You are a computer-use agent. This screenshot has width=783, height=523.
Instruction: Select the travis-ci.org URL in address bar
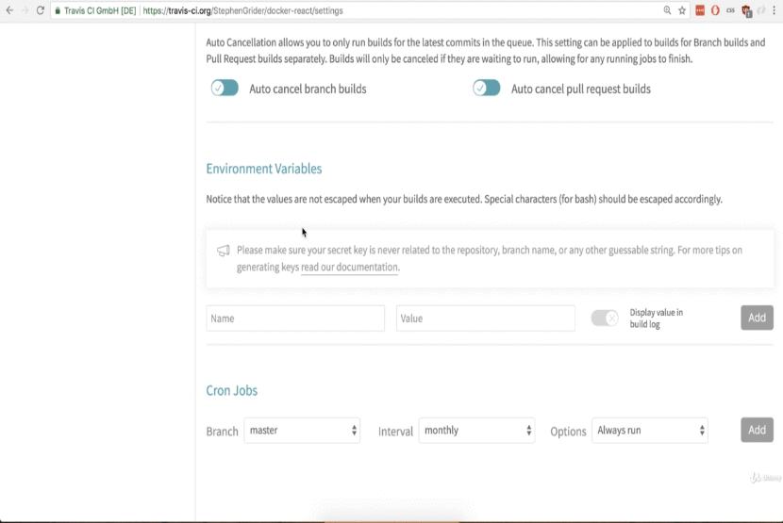(242, 10)
